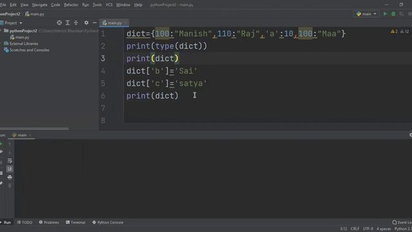Click the 3:12 cursor position in status bar
The image size is (412, 232).
(x=343, y=229)
